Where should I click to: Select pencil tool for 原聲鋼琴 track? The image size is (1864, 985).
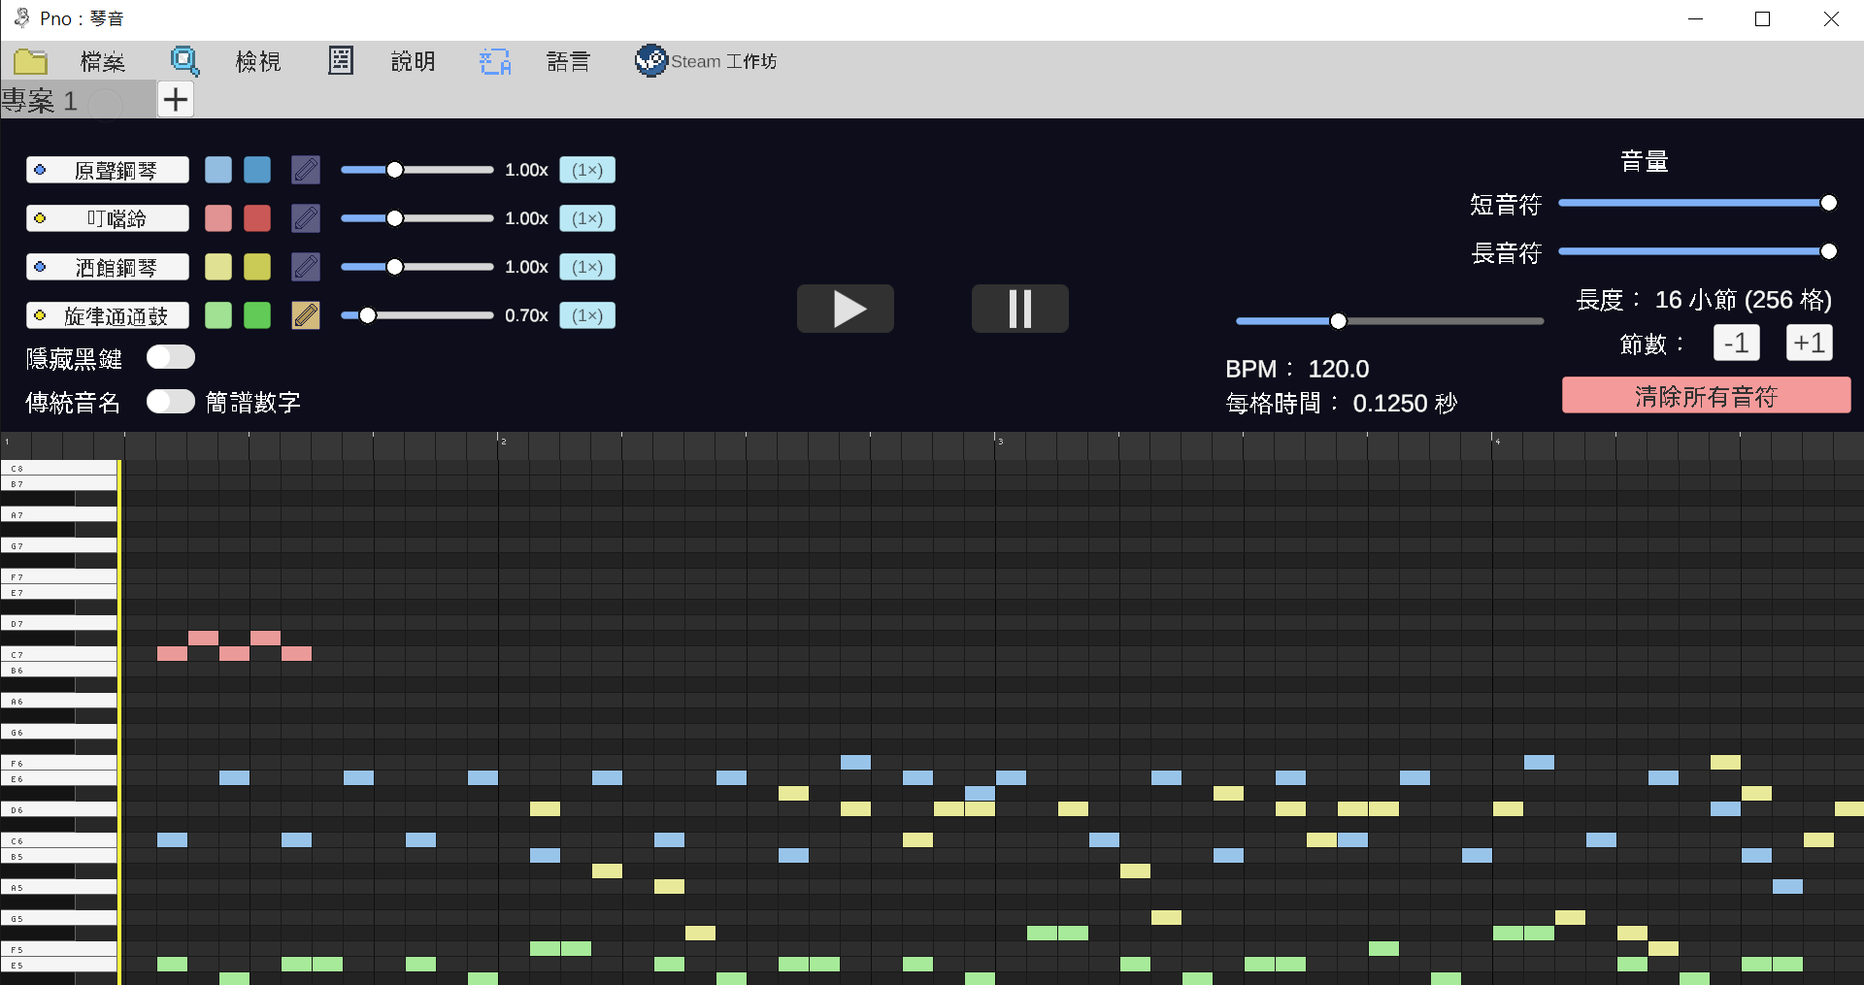tap(306, 170)
